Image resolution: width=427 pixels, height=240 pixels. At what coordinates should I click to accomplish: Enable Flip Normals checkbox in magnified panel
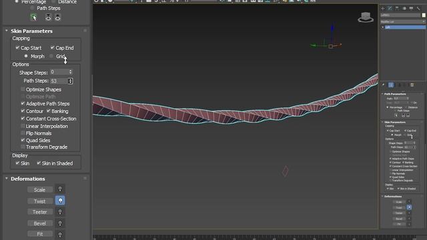click(23, 133)
